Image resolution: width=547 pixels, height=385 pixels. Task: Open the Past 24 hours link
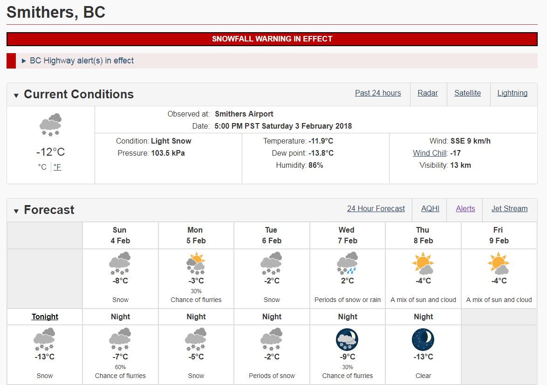click(378, 93)
